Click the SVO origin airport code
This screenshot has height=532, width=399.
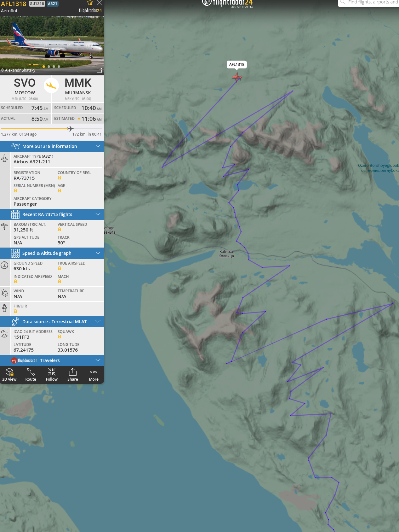[25, 83]
